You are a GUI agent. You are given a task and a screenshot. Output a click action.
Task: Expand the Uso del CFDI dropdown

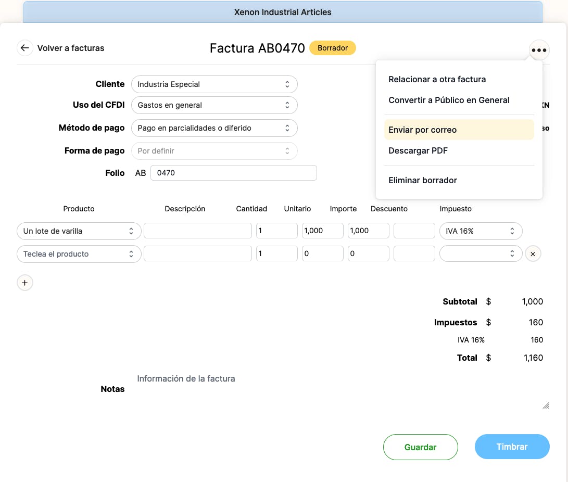pos(214,105)
